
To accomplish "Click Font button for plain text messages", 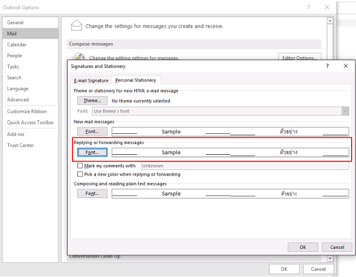I will pos(92,194).
